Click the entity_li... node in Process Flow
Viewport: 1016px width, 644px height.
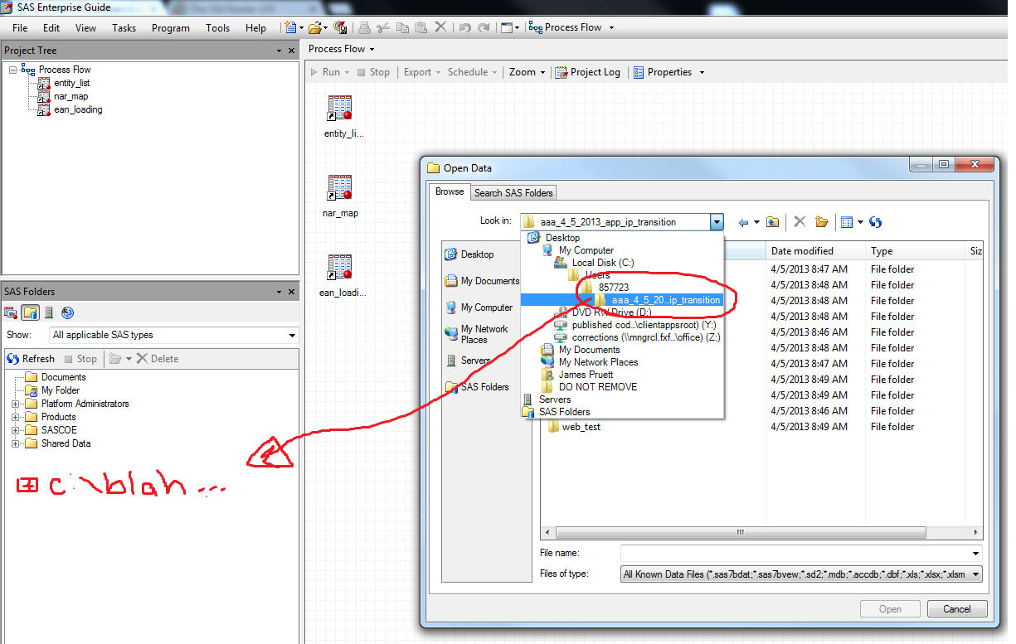(x=343, y=117)
